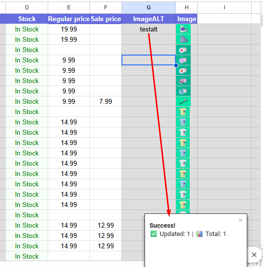Select column D header

(27, 7)
